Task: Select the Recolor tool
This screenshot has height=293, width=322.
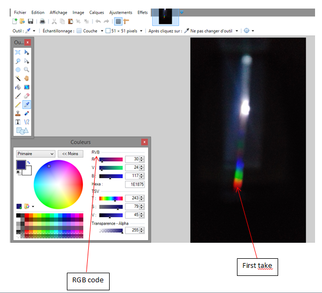Action: (27, 113)
